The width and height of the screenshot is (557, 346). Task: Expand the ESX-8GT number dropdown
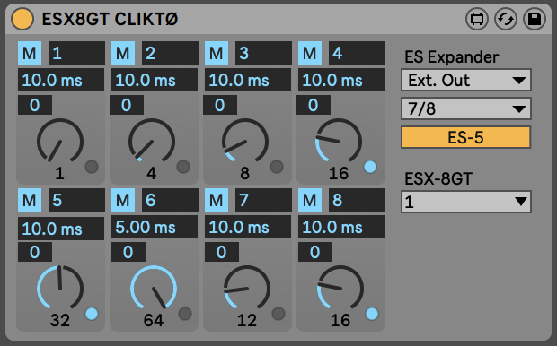click(x=466, y=202)
